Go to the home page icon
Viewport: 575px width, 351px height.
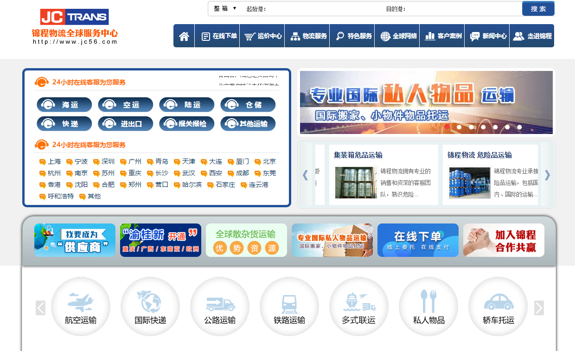184,36
